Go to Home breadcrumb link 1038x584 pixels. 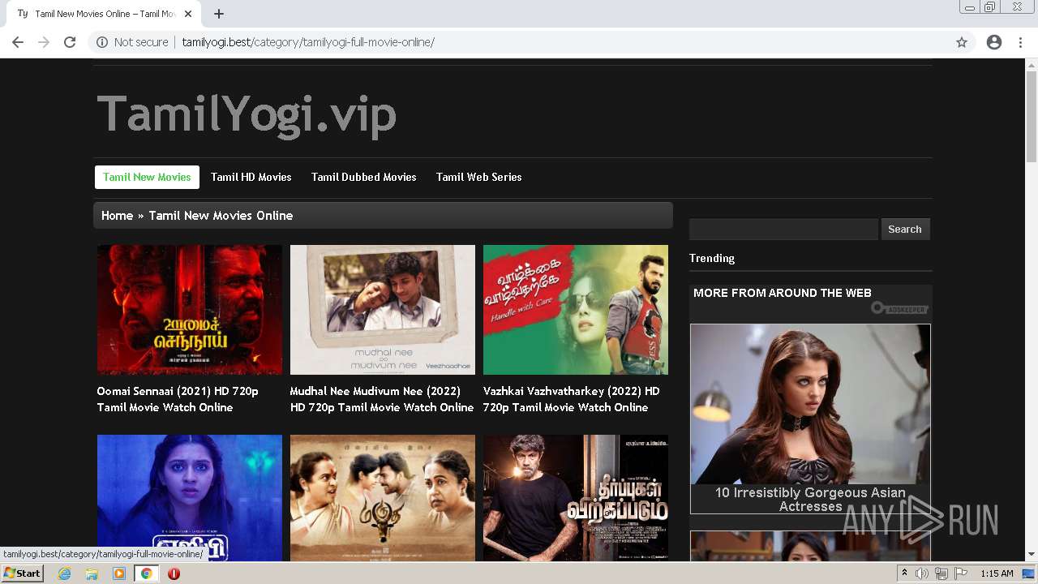117,216
